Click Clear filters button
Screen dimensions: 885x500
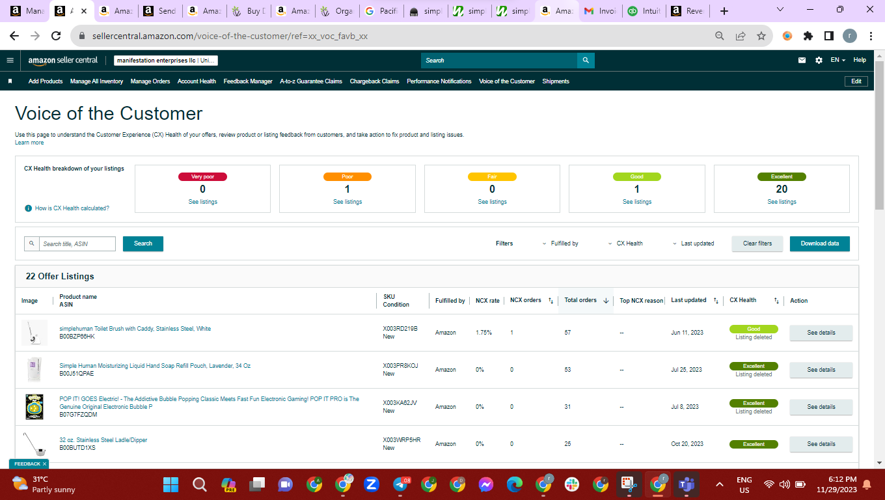[757, 243]
